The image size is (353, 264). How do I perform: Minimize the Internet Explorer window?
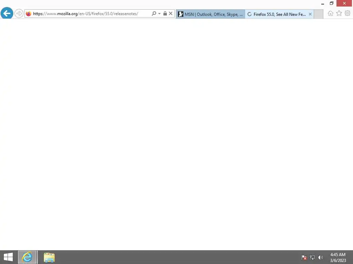(323, 3)
